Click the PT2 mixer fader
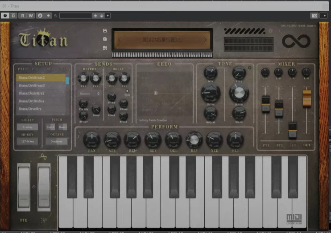Viewport: 331px width, 233px height. (279, 109)
